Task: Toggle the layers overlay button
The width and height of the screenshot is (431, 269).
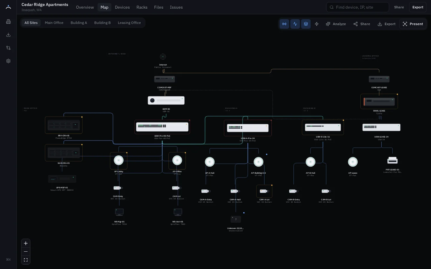Action: point(306,24)
